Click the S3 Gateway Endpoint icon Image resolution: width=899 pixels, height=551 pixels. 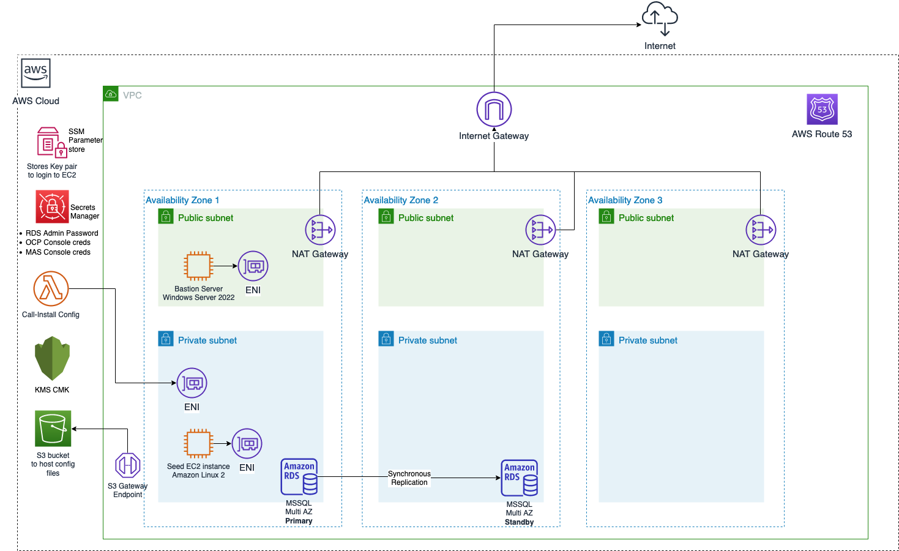click(128, 466)
